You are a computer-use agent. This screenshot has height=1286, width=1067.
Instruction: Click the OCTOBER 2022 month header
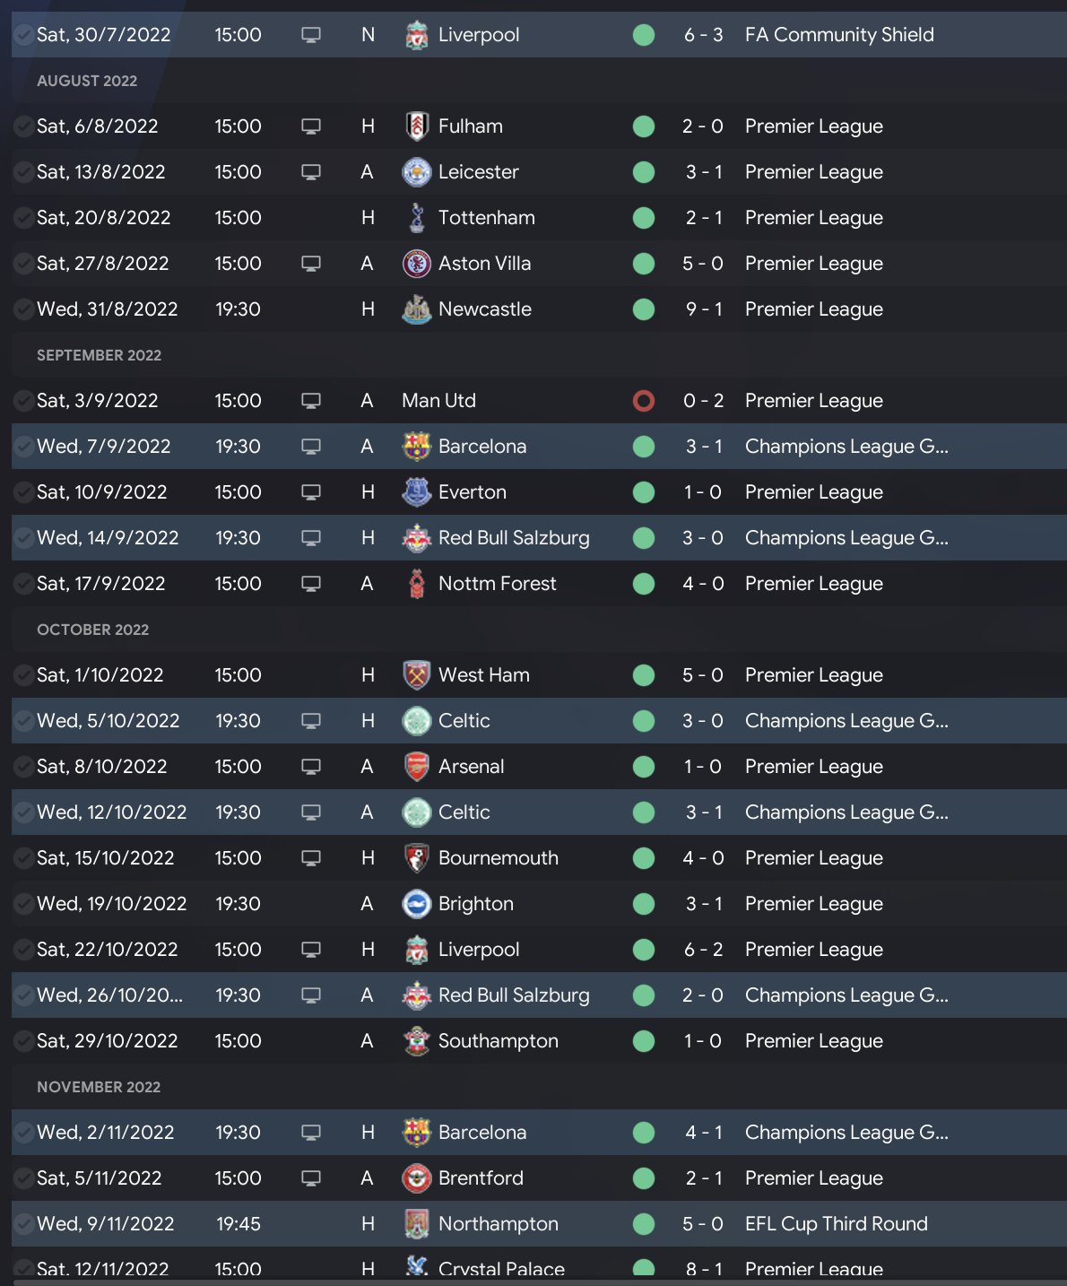pyautogui.click(x=93, y=630)
